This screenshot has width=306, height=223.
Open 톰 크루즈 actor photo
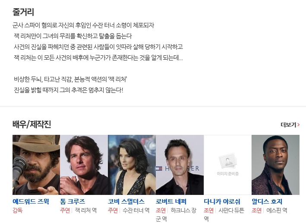click(84, 165)
